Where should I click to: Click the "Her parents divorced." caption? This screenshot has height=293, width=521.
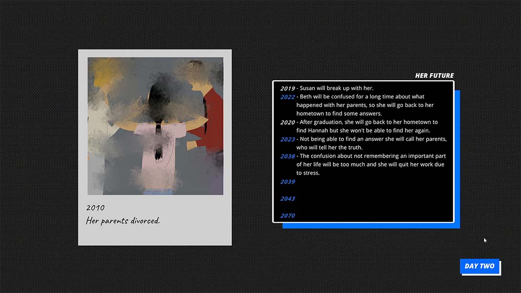click(x=123, y=221)
